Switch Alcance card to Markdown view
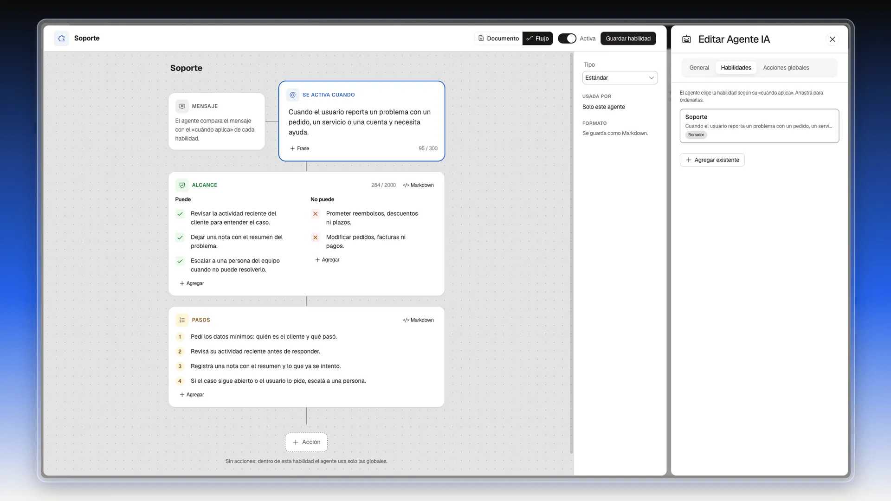The image size is (891, 501). point(419,185)
